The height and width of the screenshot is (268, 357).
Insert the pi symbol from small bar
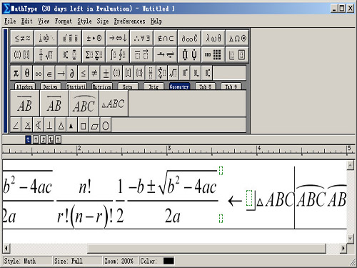16,73
